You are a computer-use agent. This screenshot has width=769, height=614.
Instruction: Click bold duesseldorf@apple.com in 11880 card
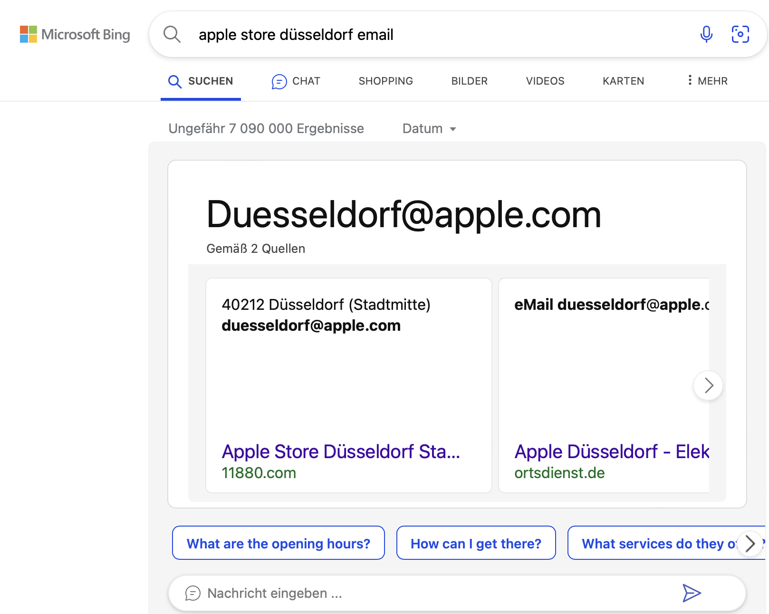(311, 326)
